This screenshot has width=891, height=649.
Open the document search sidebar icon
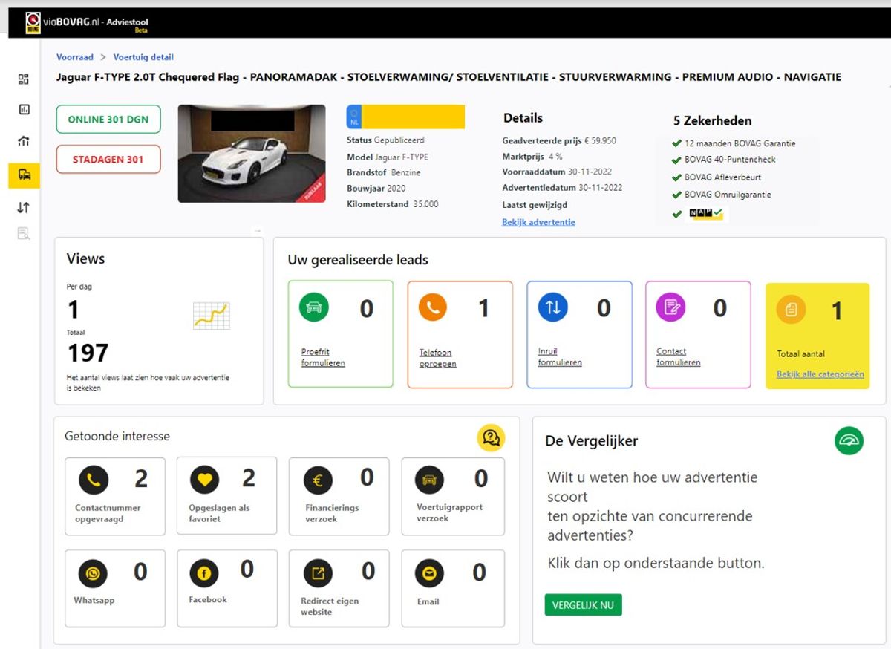tap(24, 234)
